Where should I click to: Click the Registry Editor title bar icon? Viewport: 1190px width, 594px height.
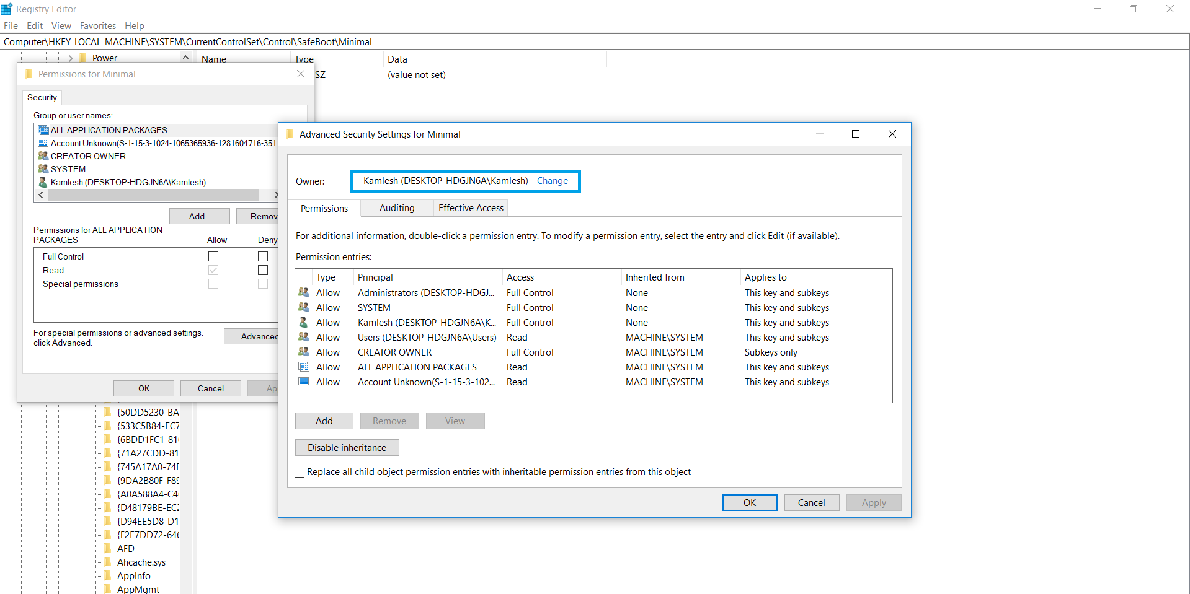pyautogui.click(x=7, y=9)
